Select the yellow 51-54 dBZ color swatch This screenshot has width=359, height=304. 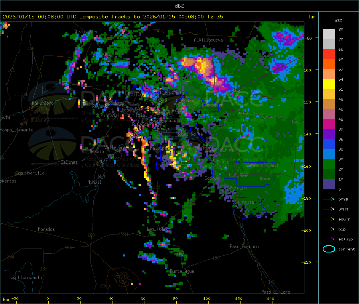pos(329,84)
